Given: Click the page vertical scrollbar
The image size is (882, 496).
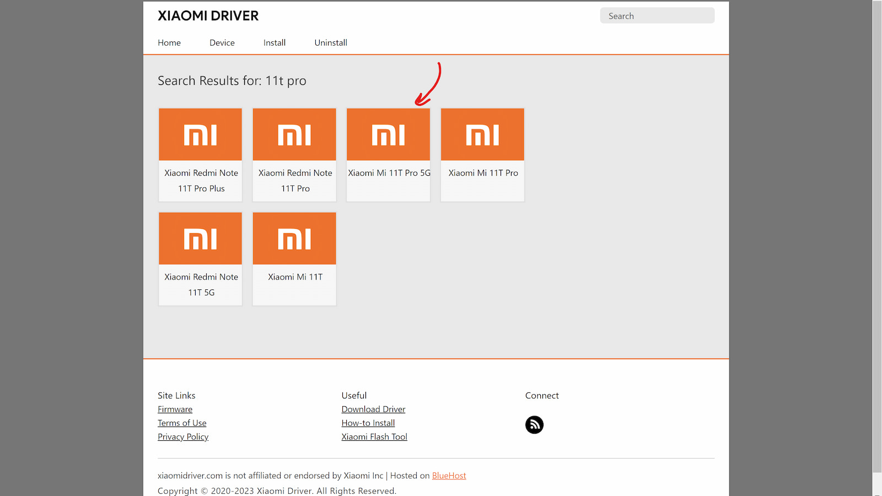Looking at the screenshot, I should click(877, 237).
